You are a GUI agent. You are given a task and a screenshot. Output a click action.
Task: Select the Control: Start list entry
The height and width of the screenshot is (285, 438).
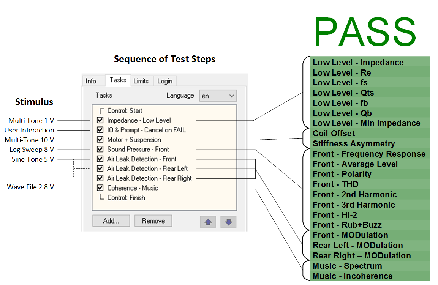pyautogui.click(x=125, y=111)
